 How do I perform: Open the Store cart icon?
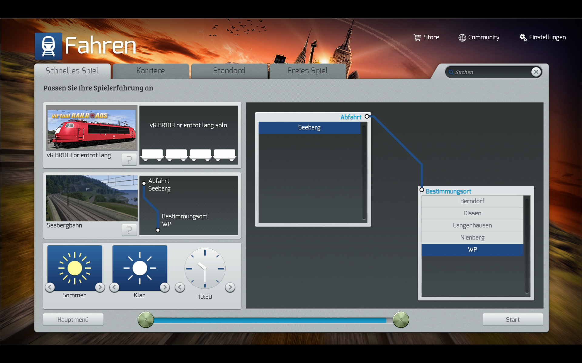(x=417, y=38)
